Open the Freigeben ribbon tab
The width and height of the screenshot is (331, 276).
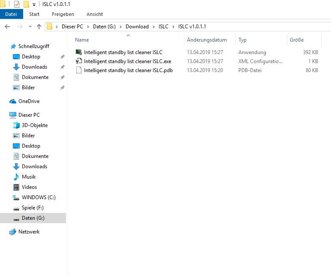pos(63,14)
